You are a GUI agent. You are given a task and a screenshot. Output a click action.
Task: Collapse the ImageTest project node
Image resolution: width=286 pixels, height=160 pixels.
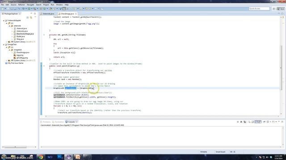pos(4,44)
